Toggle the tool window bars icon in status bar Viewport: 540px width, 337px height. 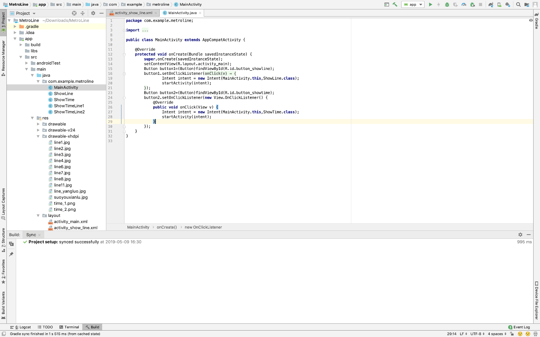3,334
